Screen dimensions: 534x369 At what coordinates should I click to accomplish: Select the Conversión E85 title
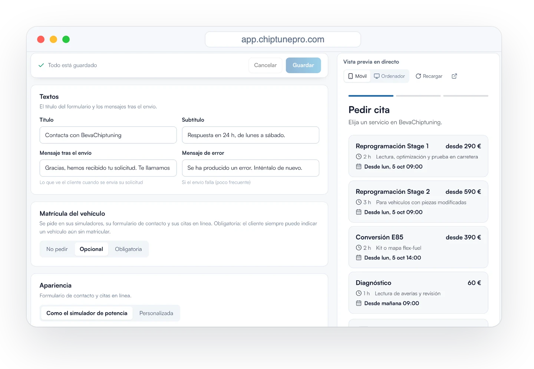tap(379, 237)
